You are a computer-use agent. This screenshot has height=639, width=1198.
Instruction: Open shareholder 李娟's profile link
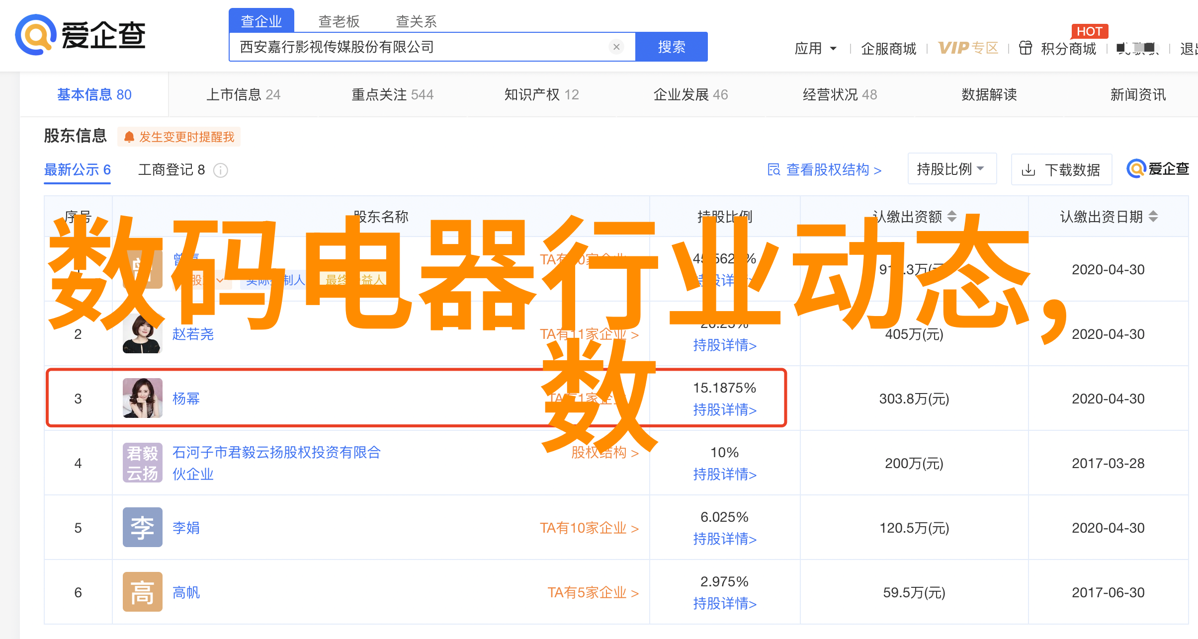[x=186, y=528]
